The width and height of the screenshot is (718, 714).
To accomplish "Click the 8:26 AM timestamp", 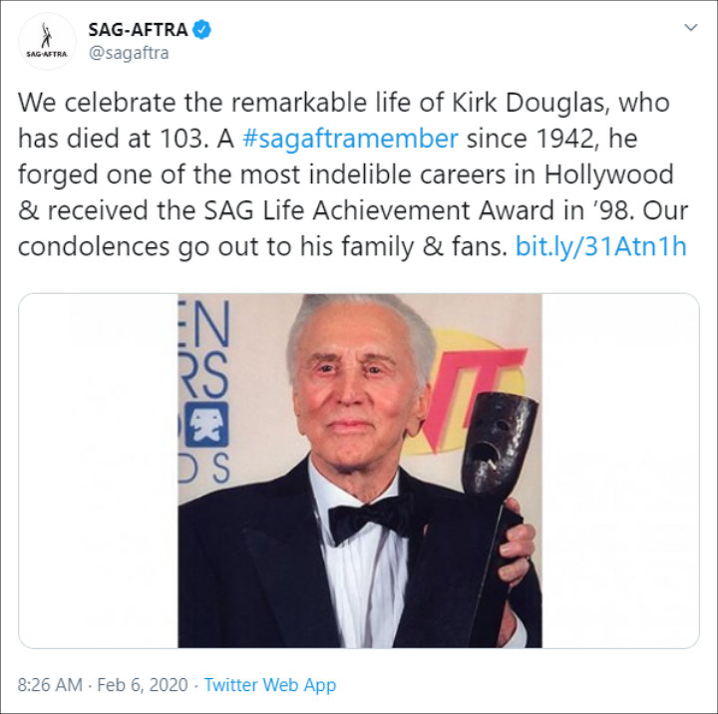I will coord(50,685).
